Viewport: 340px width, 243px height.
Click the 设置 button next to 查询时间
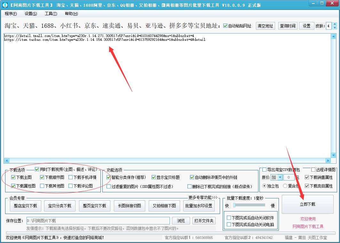point(306,26)
